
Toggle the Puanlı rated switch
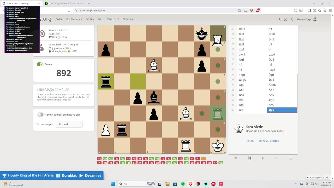pos(40,64)
